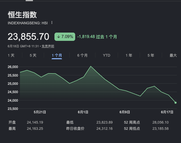
Task: Click the chart peak near 6月1日
Action: pyautogui.click(x=91, y=66)
